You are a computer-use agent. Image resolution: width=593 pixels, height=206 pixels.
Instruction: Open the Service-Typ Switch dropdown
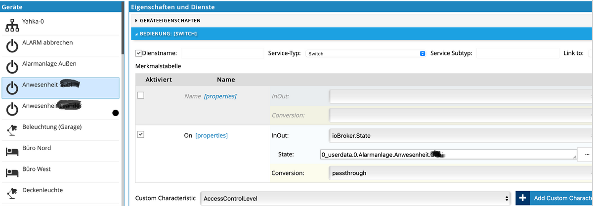pos(365,53)
